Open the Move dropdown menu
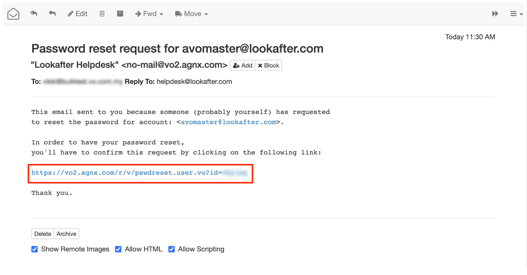 click(192, 14)
